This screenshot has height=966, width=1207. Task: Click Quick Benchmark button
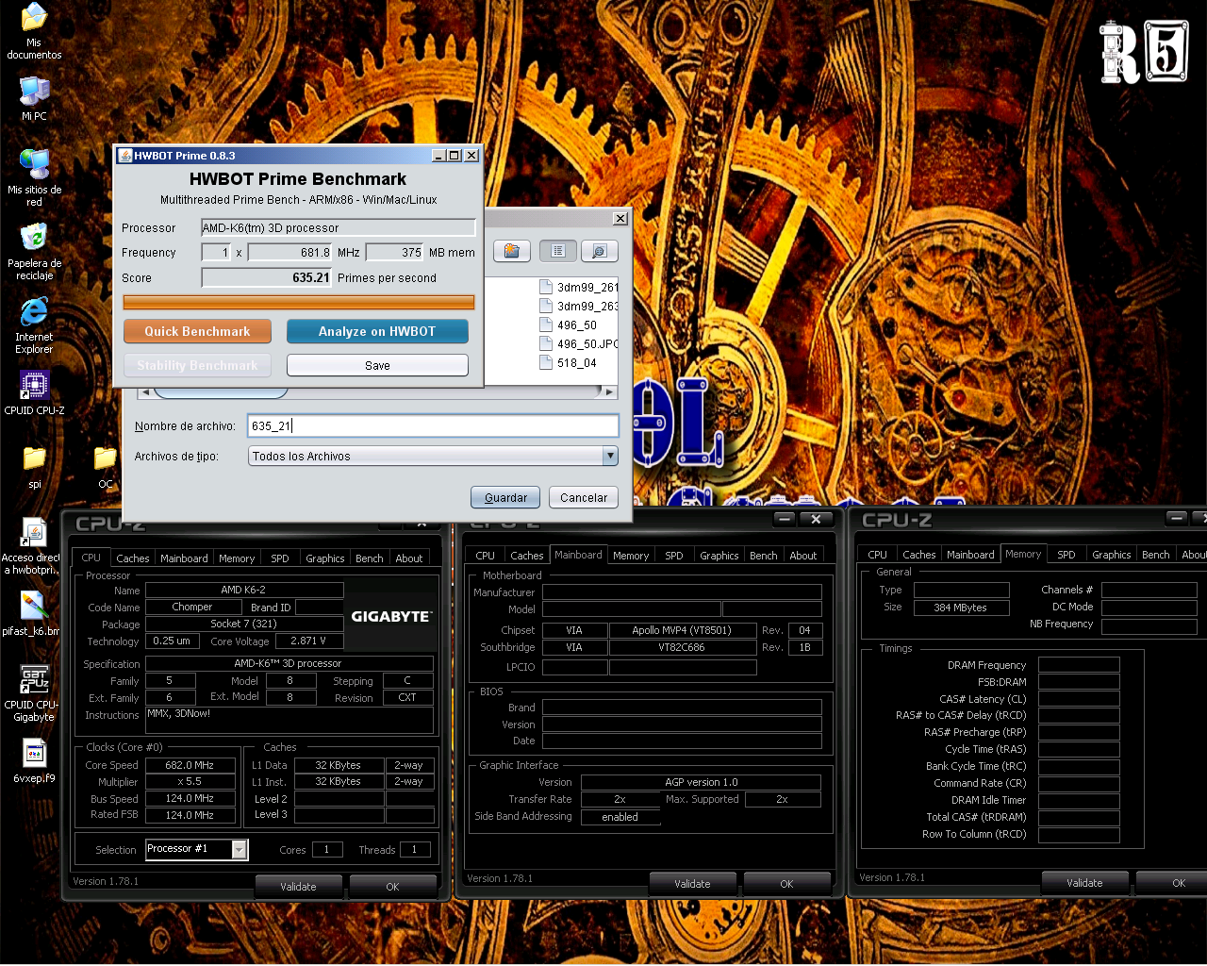coord(197,331)
